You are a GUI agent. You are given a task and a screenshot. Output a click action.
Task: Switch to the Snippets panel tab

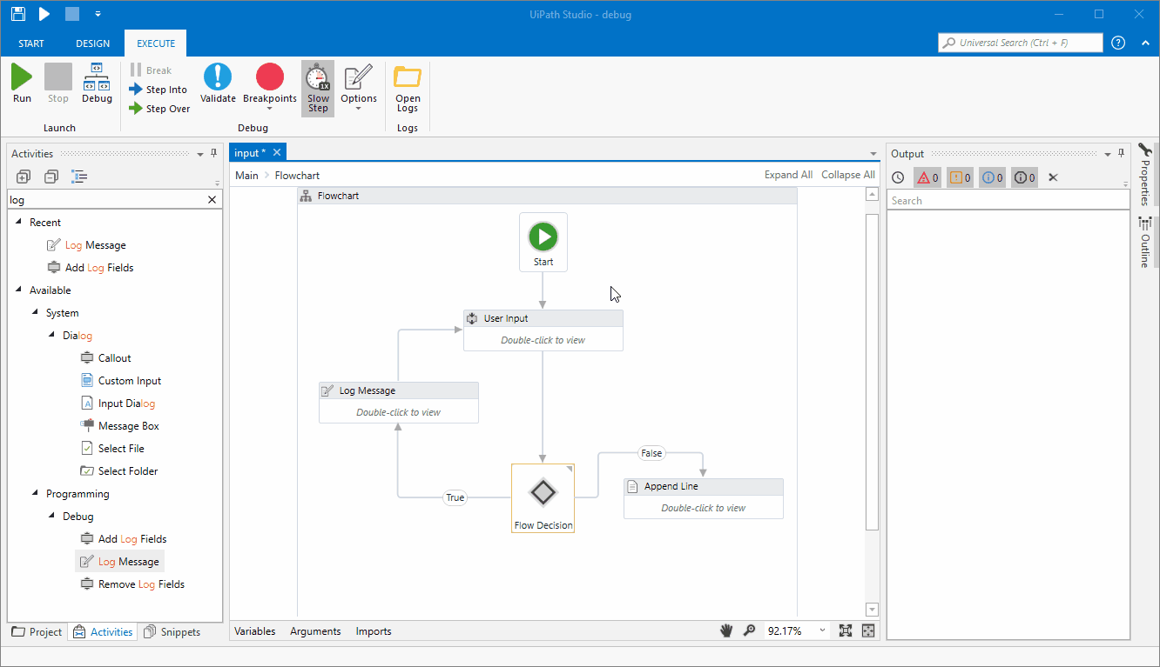(x=172, y=632)
